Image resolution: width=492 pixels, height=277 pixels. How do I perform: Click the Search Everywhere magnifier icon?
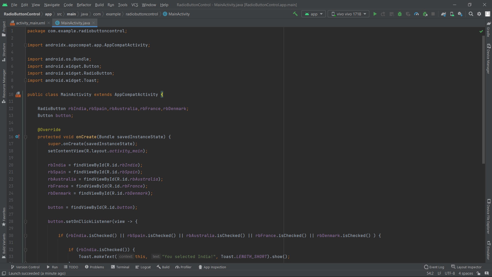[x=471, y=14]
